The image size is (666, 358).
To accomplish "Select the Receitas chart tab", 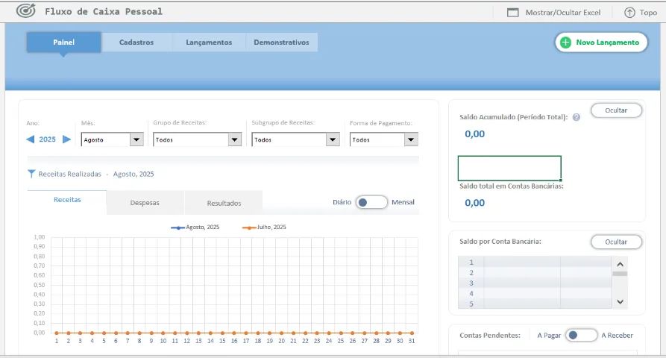I will 67,200.
